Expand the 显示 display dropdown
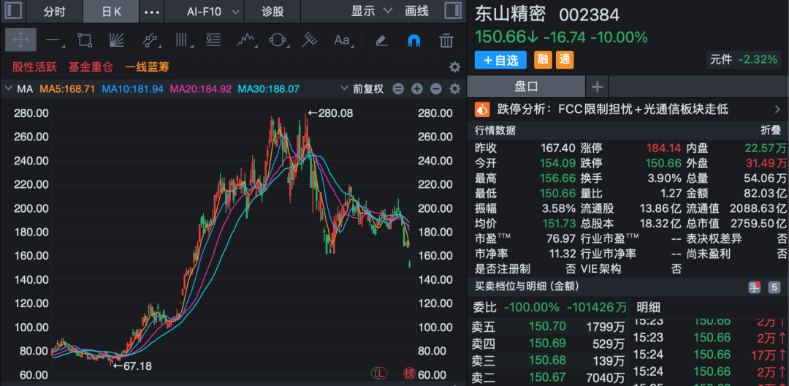The width and height of the screenshot is (789, 386). pyautogui.click(x=371, y=11)
